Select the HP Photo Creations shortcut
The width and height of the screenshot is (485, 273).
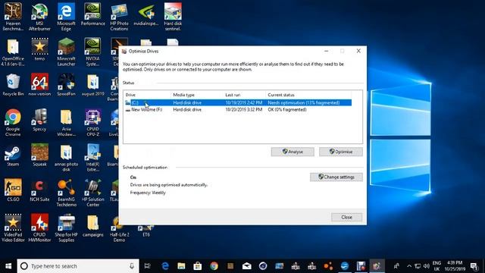120,17
